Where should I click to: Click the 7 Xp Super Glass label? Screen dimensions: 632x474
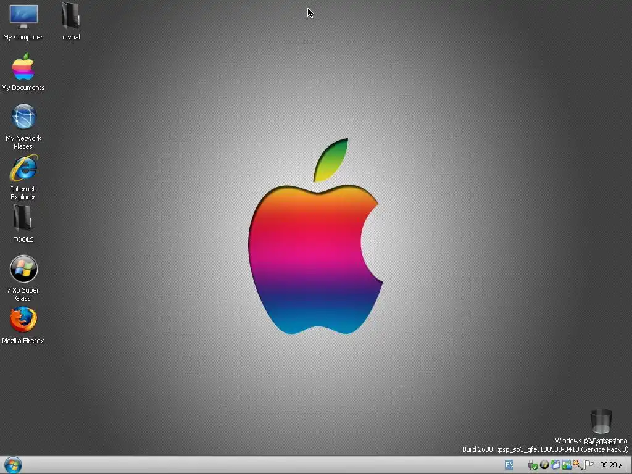tap(23, 294)
